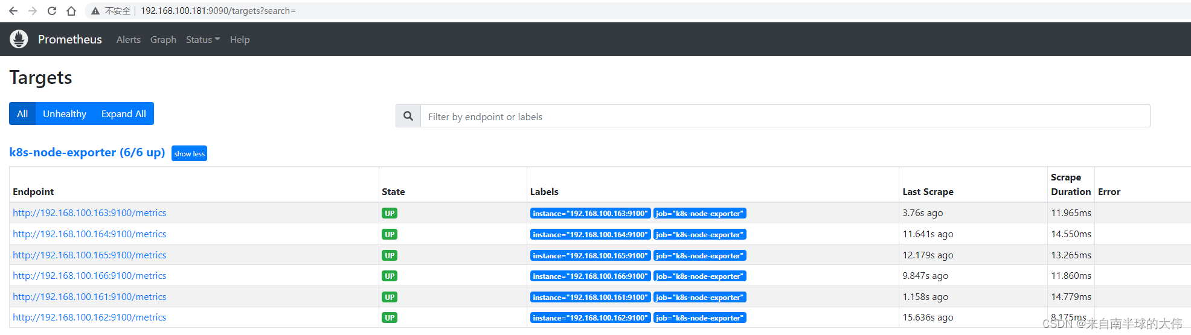Click UP badge for 192.168.100.166 row
Image resolution: width=1191 pixels, height=335 pixels.
click(390, 276)
